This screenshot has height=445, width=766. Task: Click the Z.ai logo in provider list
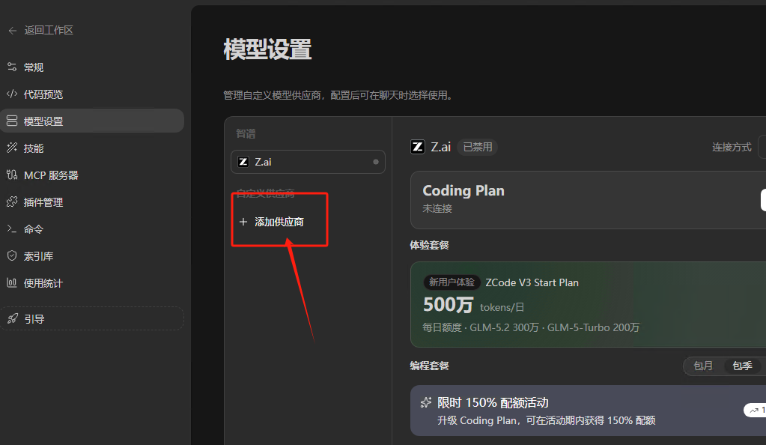point(243,162)
